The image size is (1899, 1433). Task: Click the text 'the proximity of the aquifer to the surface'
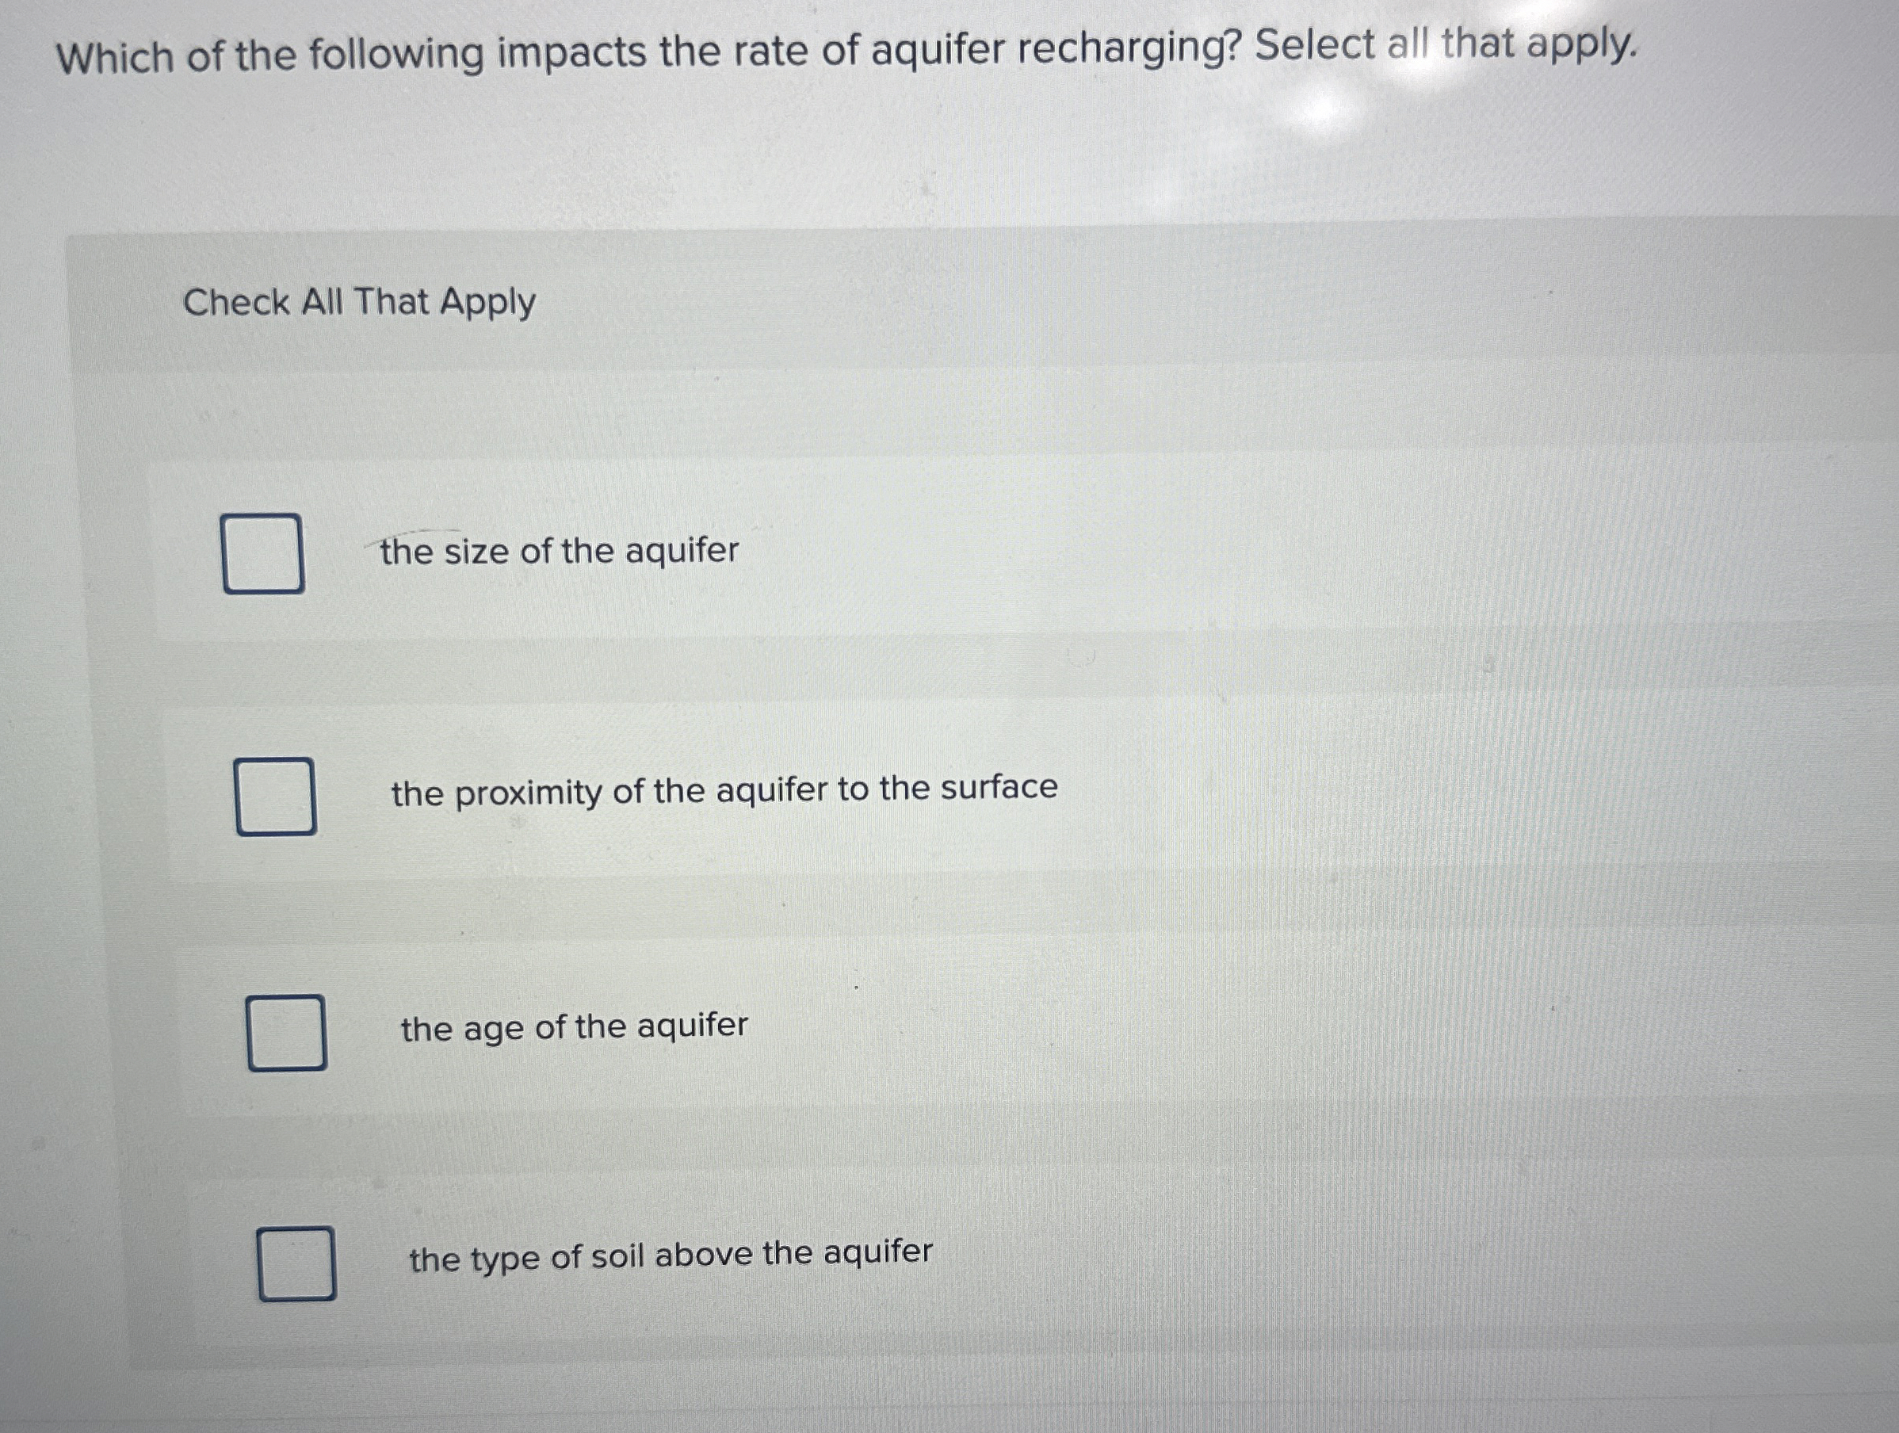pyautogui.click(x=724, y=789)
